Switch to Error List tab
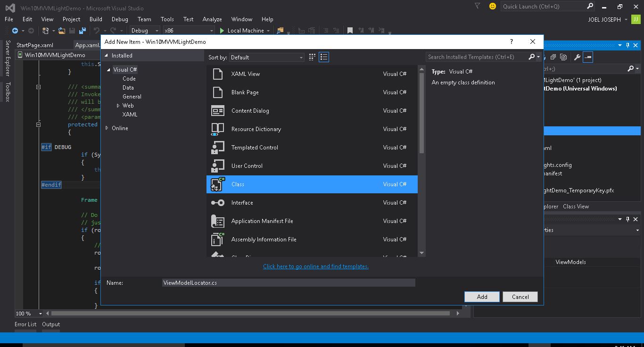644x347 pixels. (25, 324)
